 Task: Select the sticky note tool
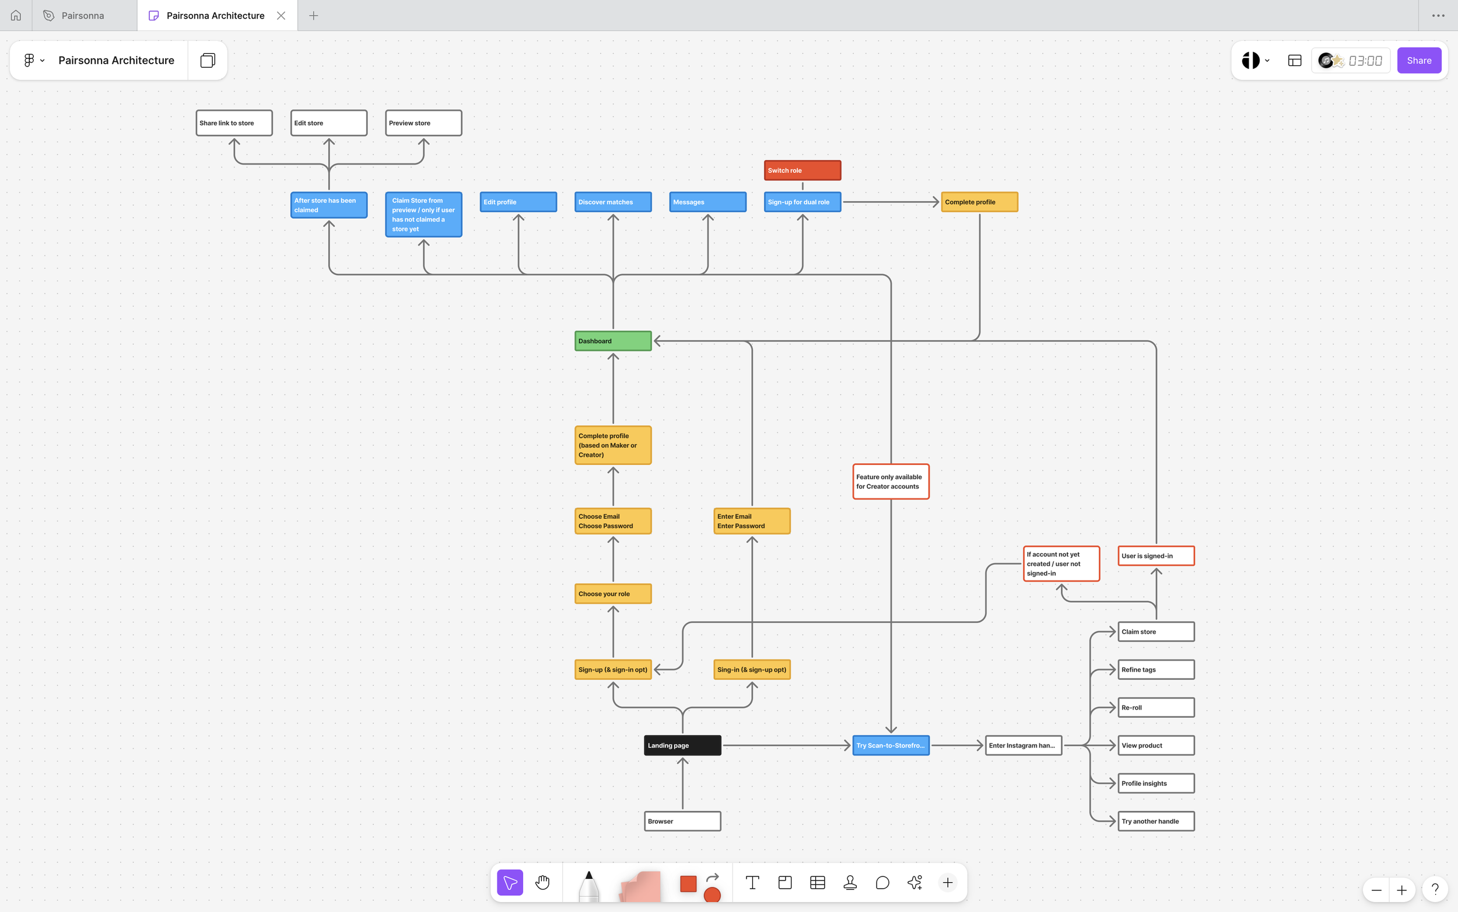[640, 886]
